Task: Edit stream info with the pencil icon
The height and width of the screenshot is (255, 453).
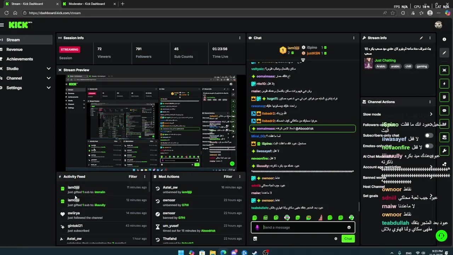Action: tap(421, 38)
